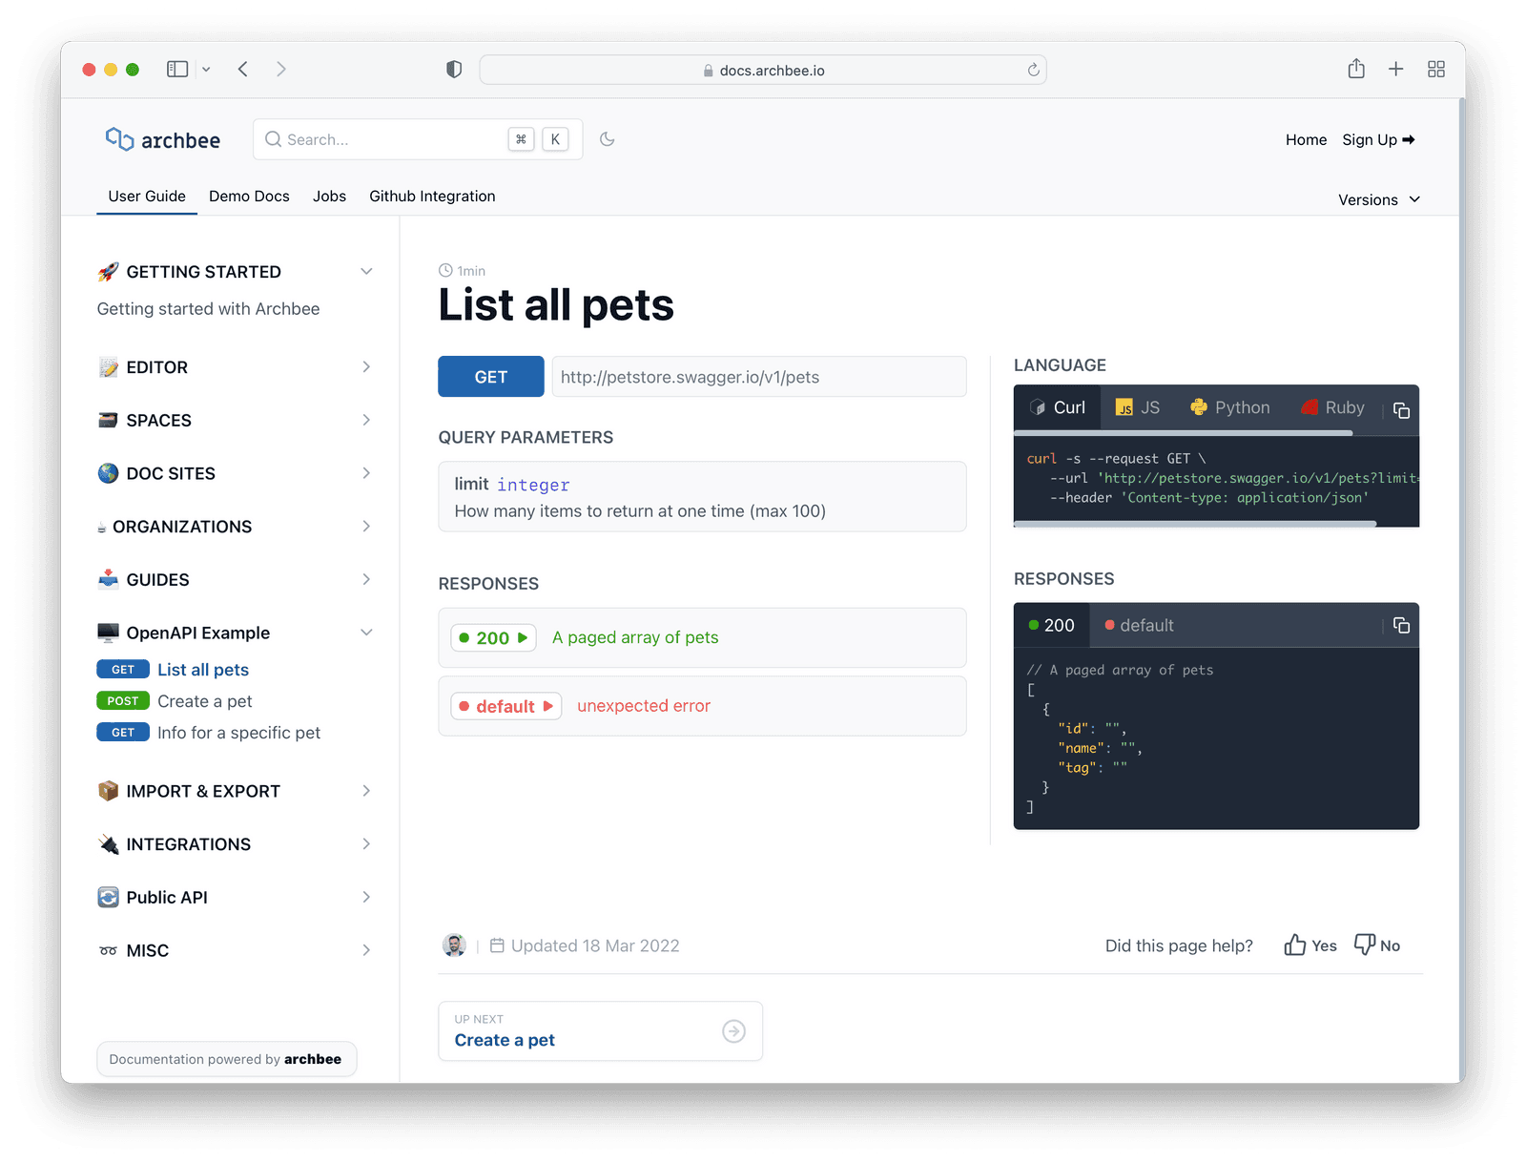Open the Create a pet up next card
This screenshot has width=1526, height=1163.
pos(600,1030)
